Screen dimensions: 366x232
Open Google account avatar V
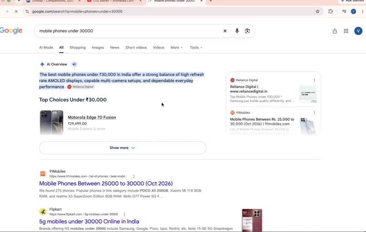(x=358, y=31)
